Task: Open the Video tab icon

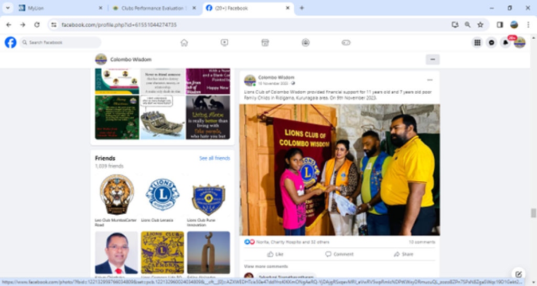Action: [224, 42]
